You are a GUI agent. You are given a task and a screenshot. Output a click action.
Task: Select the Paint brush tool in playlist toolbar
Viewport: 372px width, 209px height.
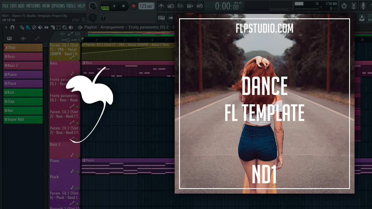28,27
